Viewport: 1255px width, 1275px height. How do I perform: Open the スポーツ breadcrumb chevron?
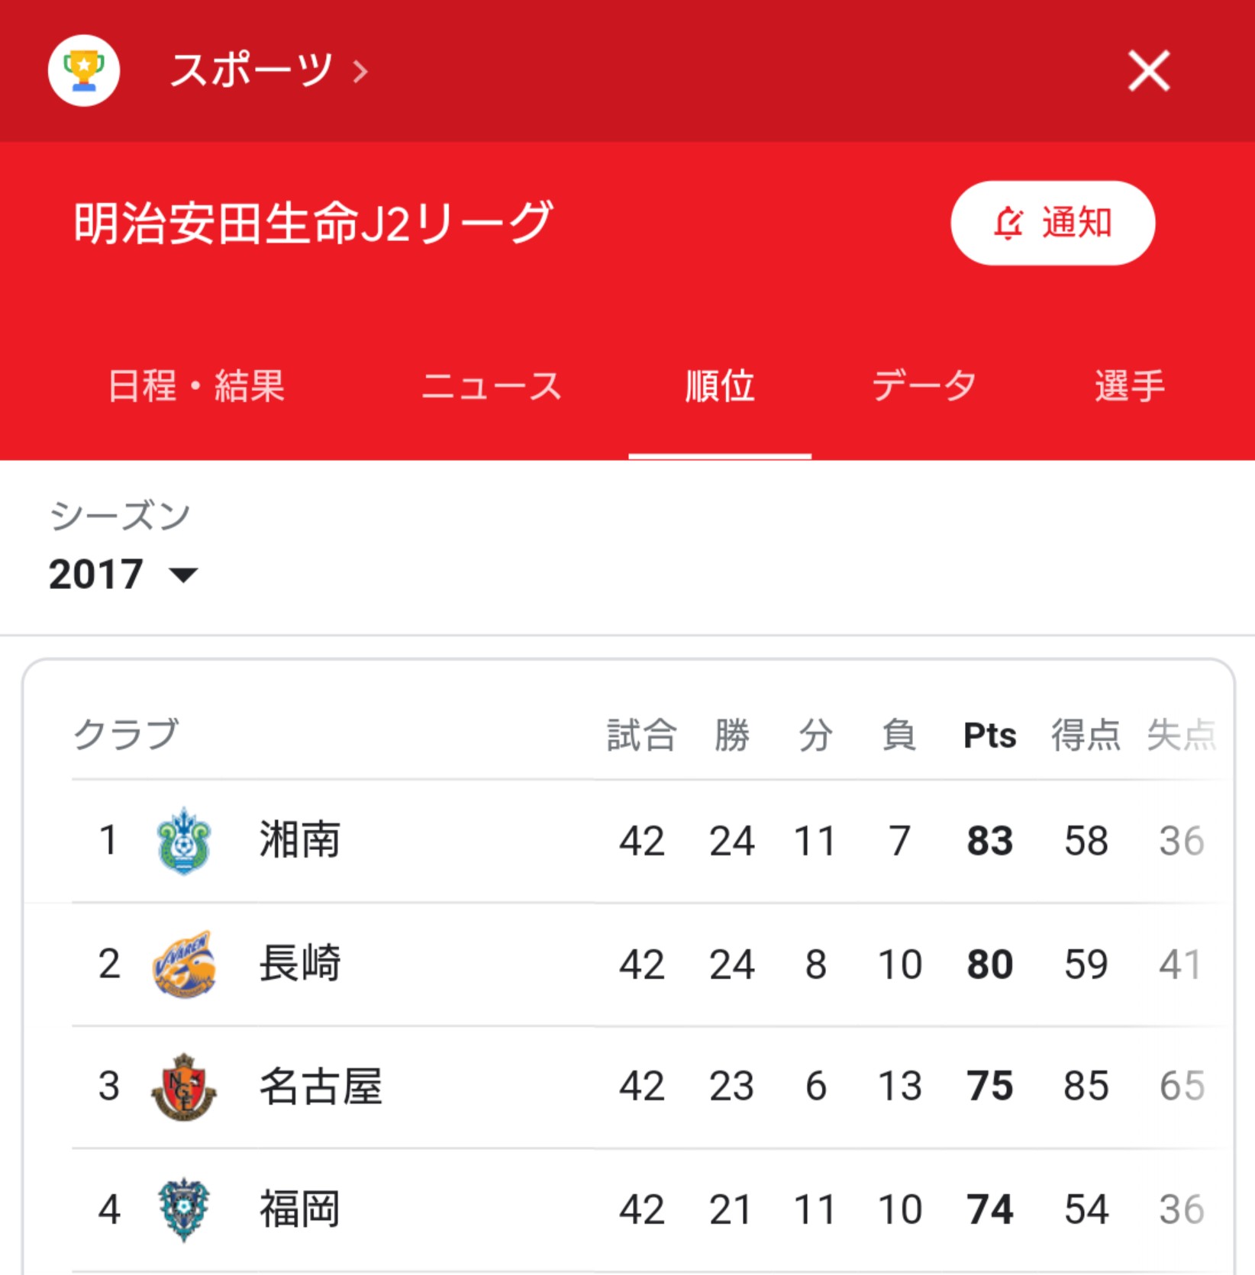pyautogui.click(x=360, y=72)
